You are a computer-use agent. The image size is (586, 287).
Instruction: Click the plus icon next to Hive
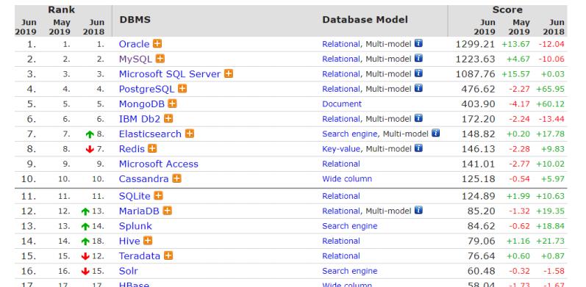pyautogui.click(x=148, y=241)
